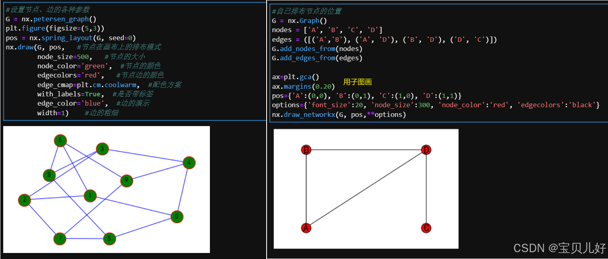This screenshot has height=259, width=608.
Task: Click node 6 in the Petersen graph plot
Action: click(60, 141)
